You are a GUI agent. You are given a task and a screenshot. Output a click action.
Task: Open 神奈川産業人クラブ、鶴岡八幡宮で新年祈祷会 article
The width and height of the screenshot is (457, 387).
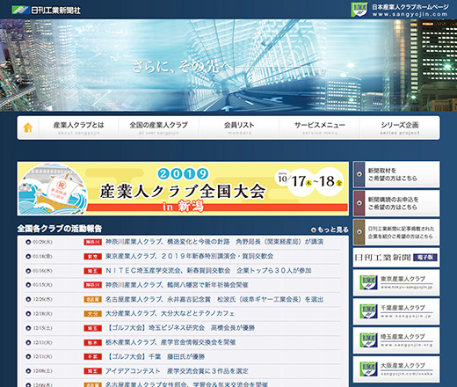pyautogui.click(x=177, y=285)
